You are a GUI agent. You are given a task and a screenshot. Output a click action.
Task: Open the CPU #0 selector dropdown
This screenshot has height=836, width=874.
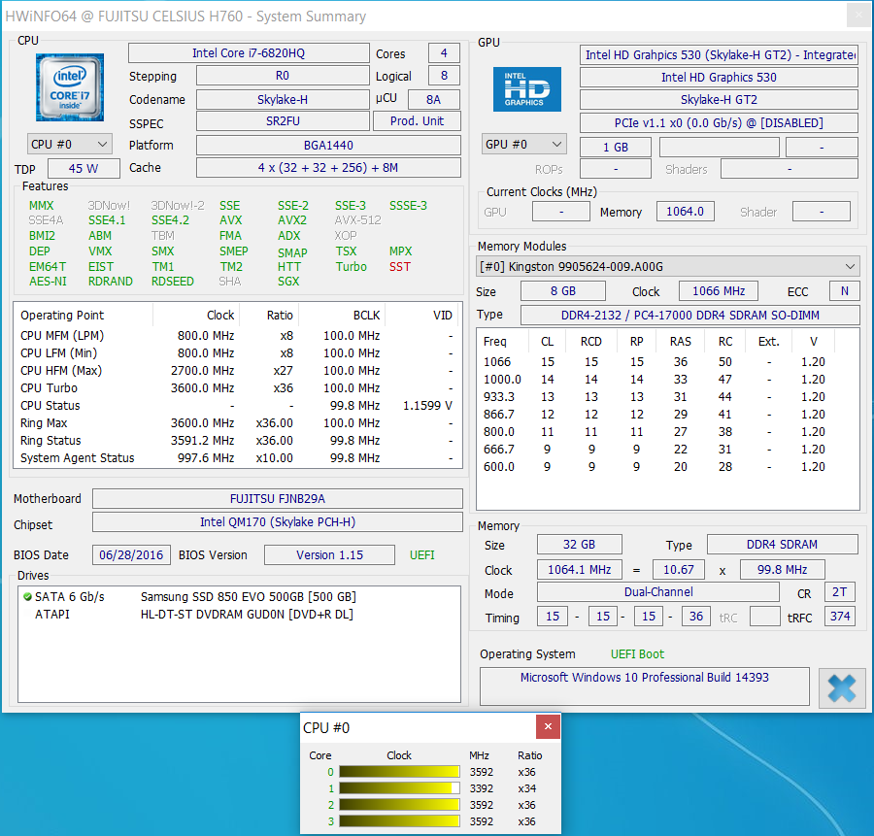pos(70,145)
